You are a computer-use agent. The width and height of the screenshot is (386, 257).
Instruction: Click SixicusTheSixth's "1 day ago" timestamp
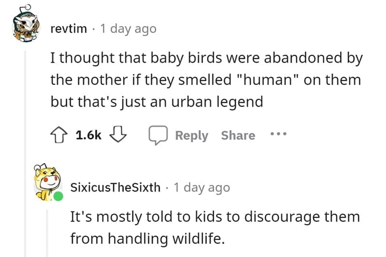pos(201,187)
